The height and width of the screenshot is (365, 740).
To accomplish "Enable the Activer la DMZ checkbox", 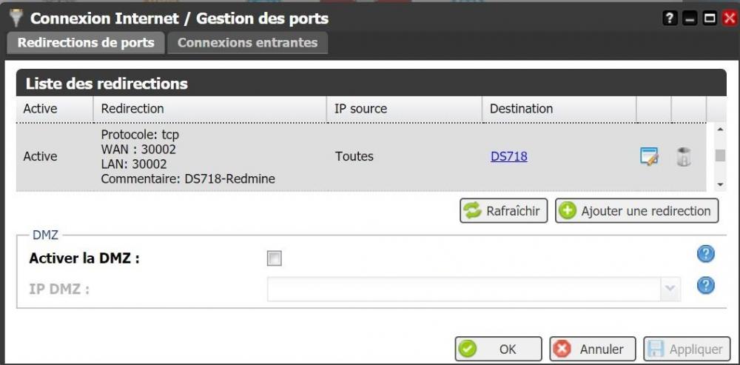I will click(275, 258).
